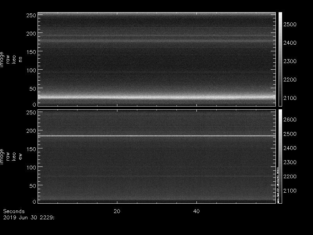Screen dimensions: 313x235
Task: Click '250' on the ns keogram y-axis
Action: [x=31, y=15]
